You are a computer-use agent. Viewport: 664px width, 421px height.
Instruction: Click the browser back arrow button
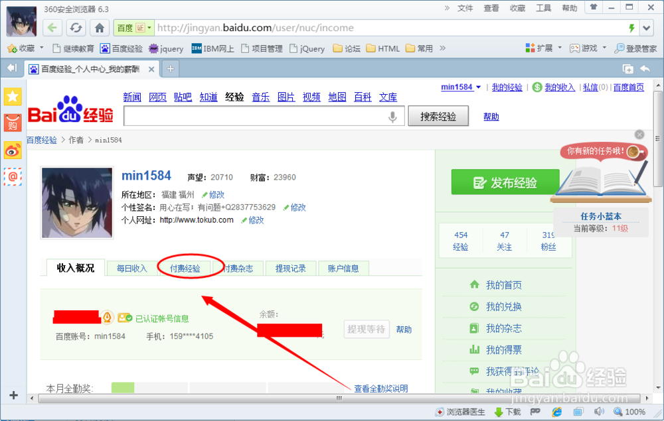tap(52, 28)
